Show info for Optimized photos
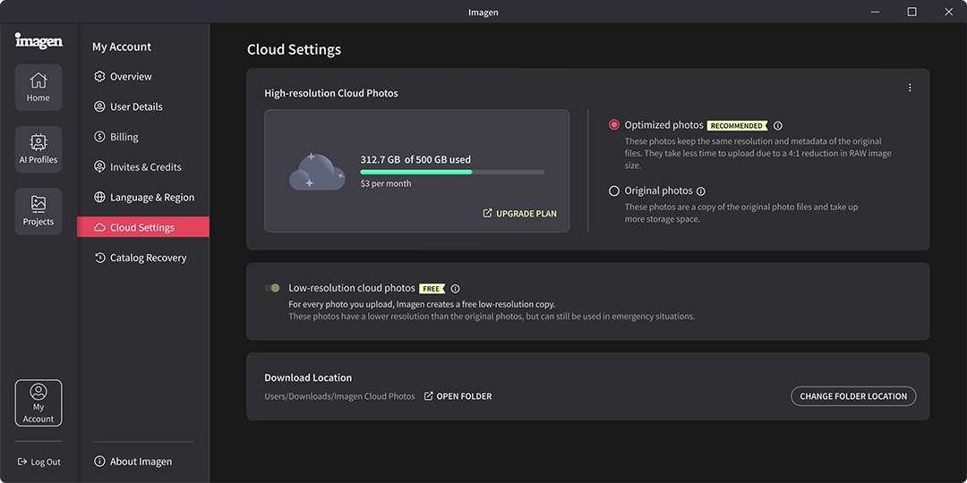The height and width of the screenshot is (483, 967). tap(778, 126)
